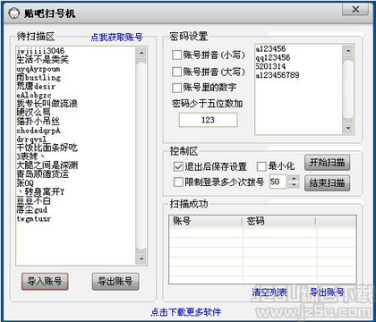The width and height of the screenshot is (376, 322).
Task: Click 导出账号 link under scan results
Action: [327, 292]
